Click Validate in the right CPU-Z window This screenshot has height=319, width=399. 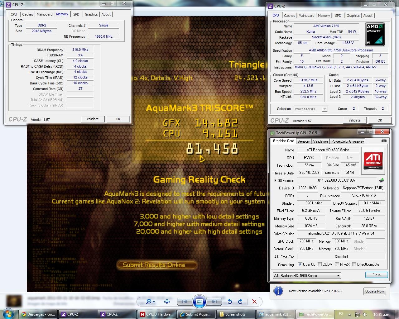[354, 120]
